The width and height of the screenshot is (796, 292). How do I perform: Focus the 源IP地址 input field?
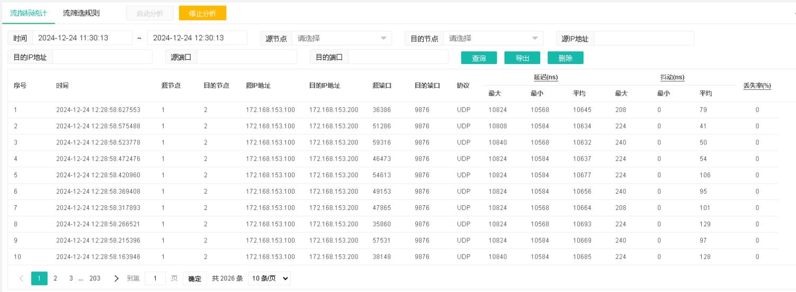(x=644, y=38)
